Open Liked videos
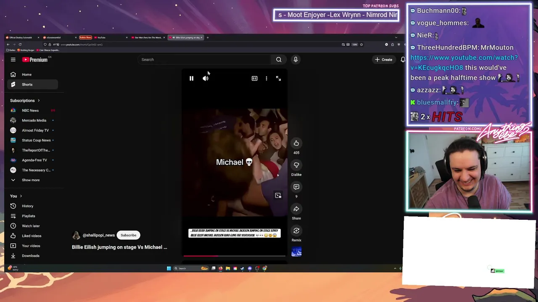Viewport: 538px width, 302px height. pyautogui.click(x=32, y=236)
